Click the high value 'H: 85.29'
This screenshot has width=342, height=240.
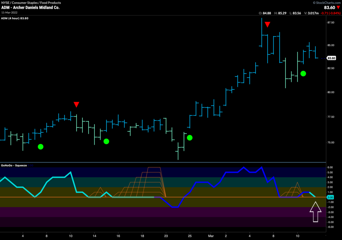[x=280, y=13]
